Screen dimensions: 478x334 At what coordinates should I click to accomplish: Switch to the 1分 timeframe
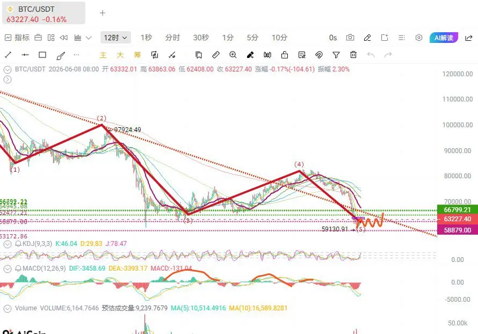(228, 38)
